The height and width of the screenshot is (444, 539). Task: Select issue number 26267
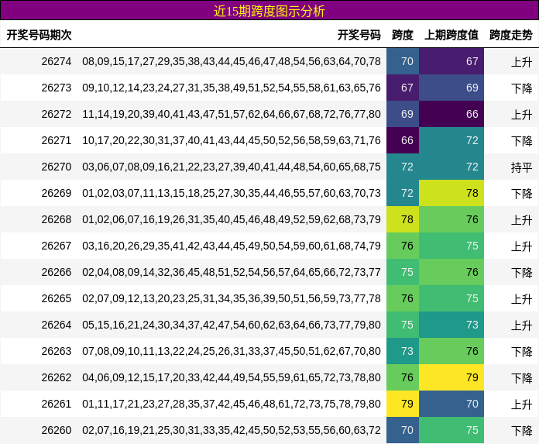click(x=57, y=246)
